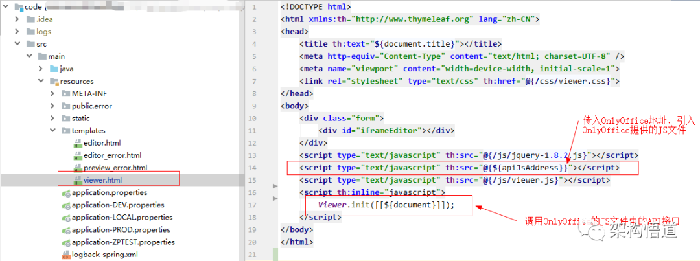Click the application-DEV.properties file icon
This screenshot has width=700, height=261.
click(x=65, y=205)
